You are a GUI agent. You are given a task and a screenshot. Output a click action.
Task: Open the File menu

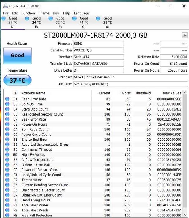pyautogui.click(x=6, y=13)
